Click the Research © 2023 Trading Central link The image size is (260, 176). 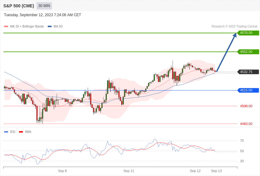(x=234, y=26)
